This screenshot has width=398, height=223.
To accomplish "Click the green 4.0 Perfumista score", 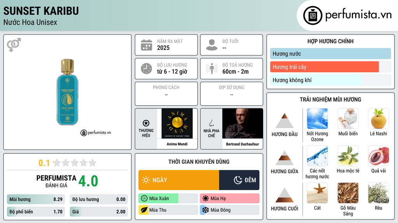I will click(88, 181).
